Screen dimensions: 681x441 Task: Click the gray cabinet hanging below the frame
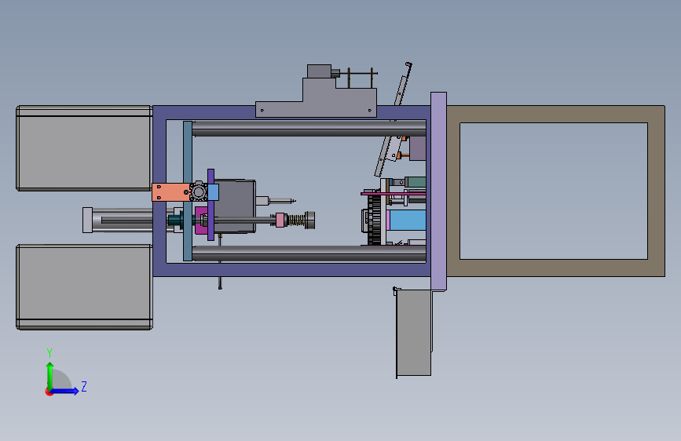tap(413, 333)
